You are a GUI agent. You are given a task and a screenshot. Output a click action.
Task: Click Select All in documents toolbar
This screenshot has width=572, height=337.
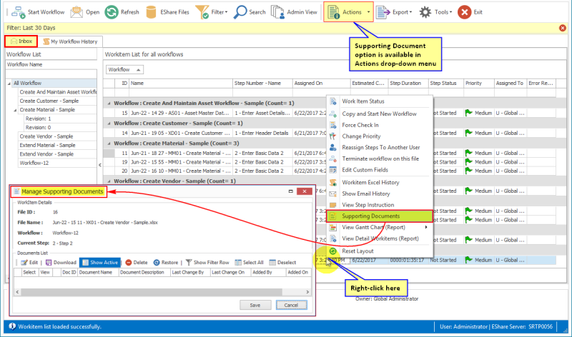[247, 262]
